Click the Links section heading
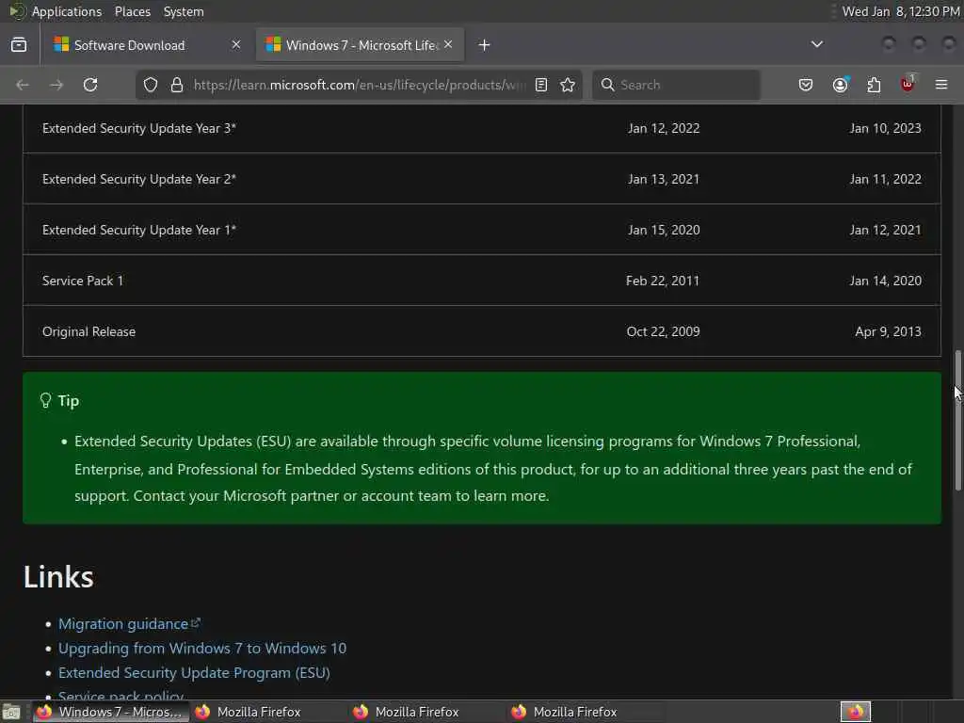 point(58,577)
